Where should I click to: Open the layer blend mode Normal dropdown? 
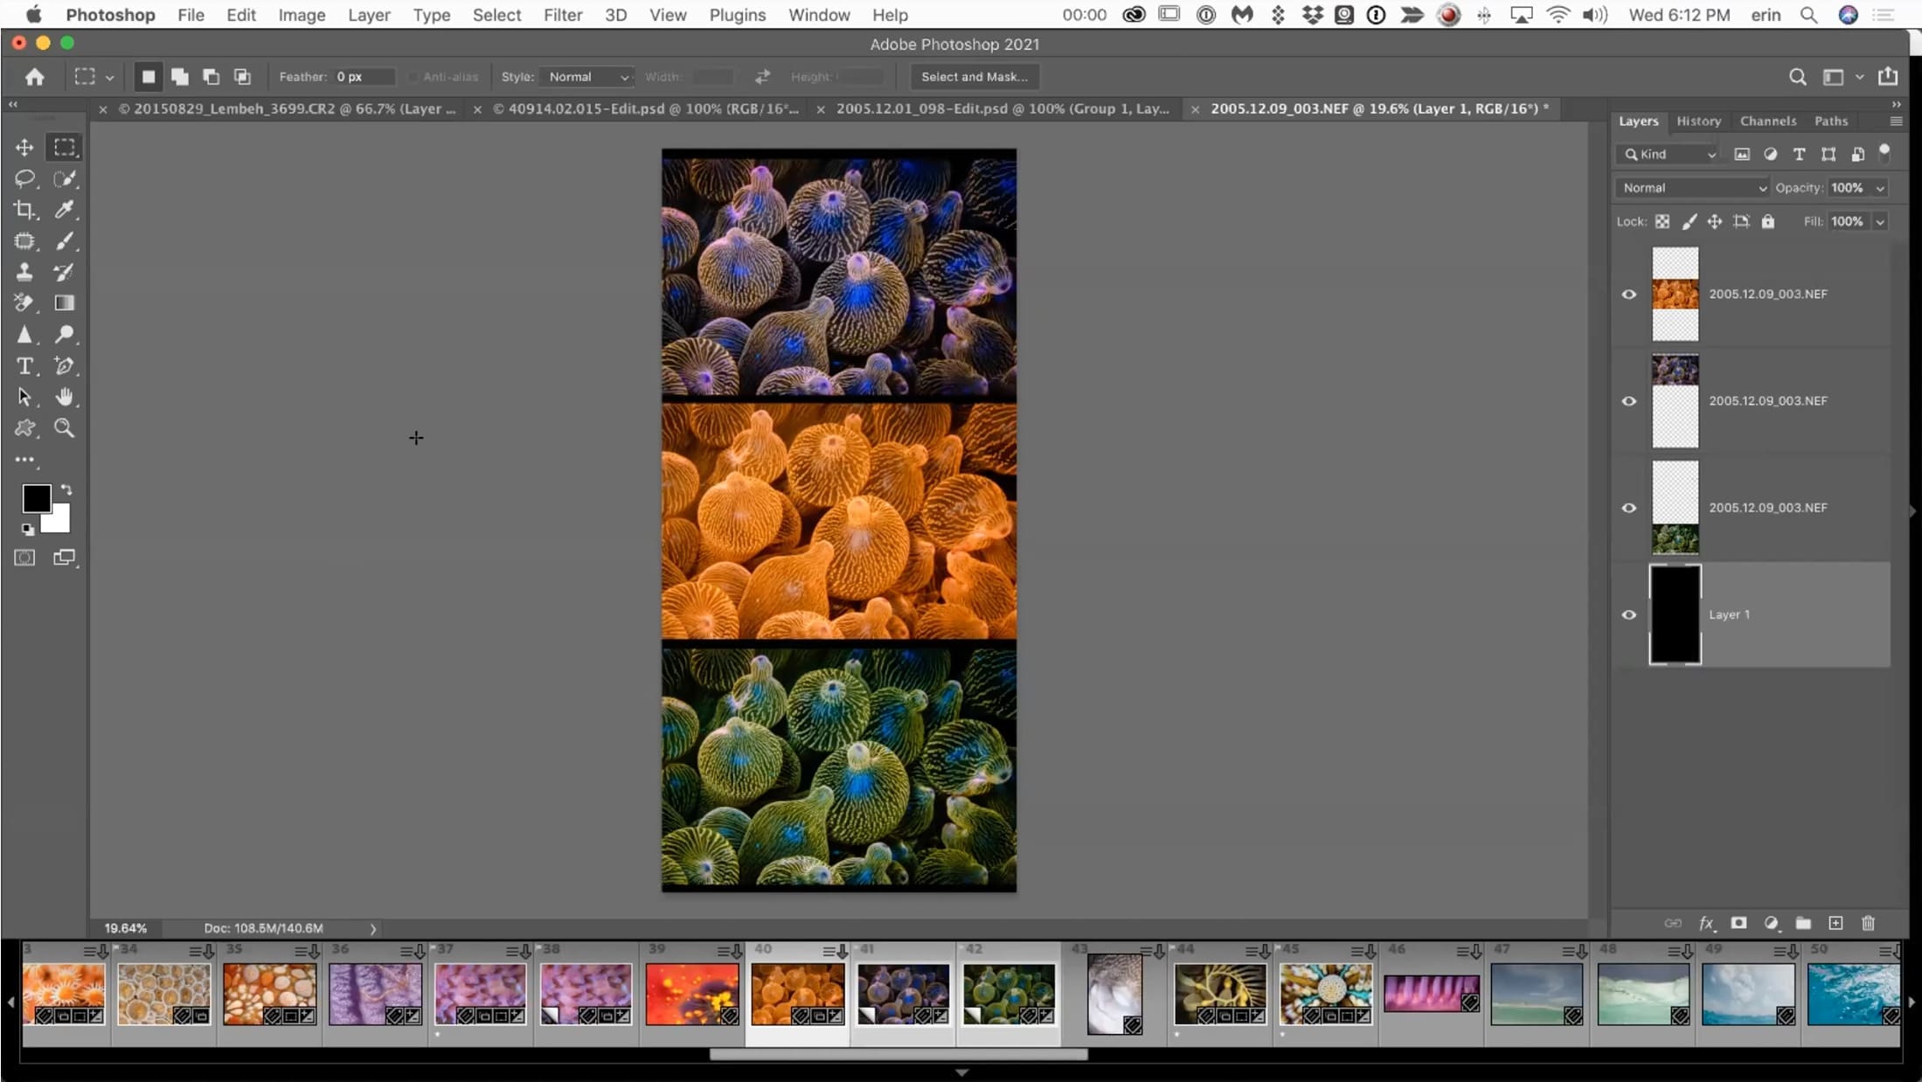point(1692,188)
